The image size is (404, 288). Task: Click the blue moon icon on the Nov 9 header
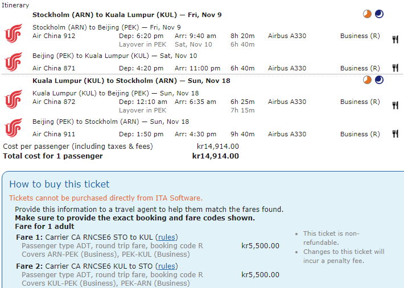pos(379,14)
